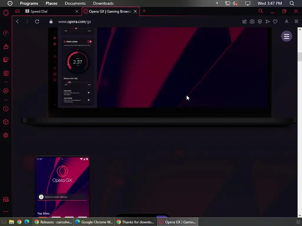Open the picture icon near sidebar bottom
The height and width of the screenshot is (226, 302).
(x=6, y=199)
